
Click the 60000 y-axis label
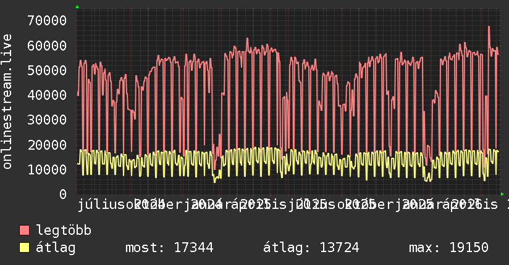tap(47, 46)
